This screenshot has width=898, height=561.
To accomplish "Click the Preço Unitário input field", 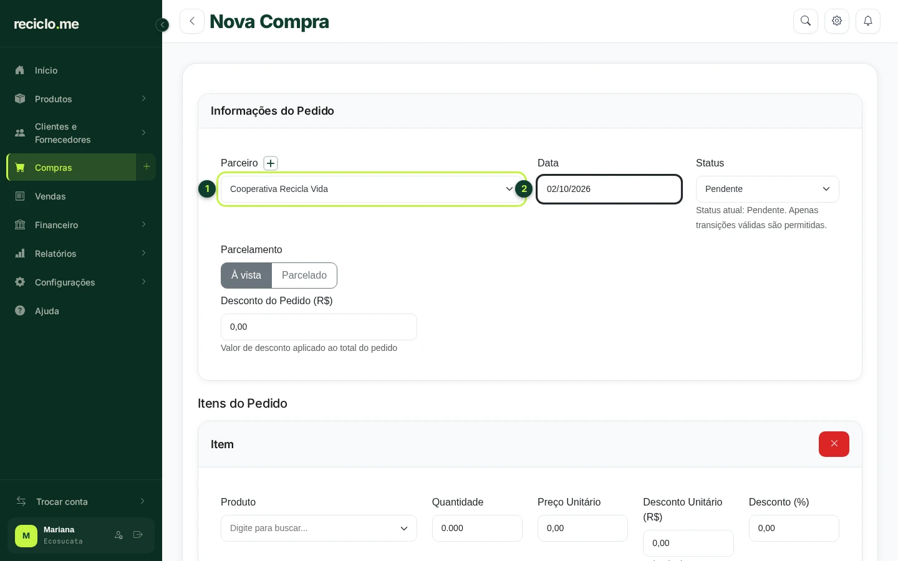I will 582,528.
